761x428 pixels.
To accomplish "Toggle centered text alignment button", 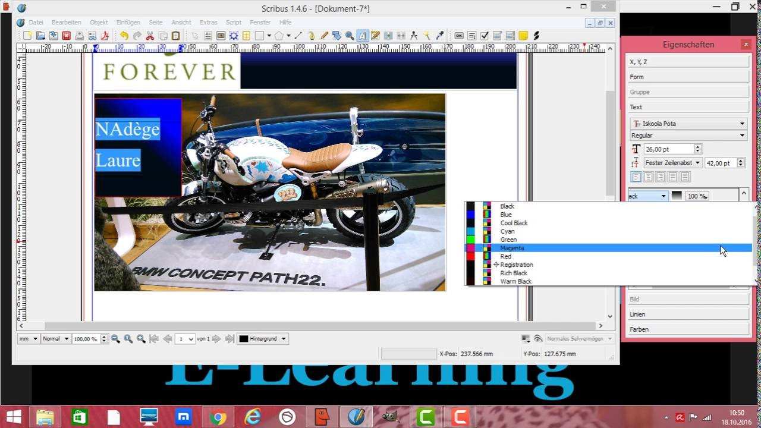I will (648, 177).
